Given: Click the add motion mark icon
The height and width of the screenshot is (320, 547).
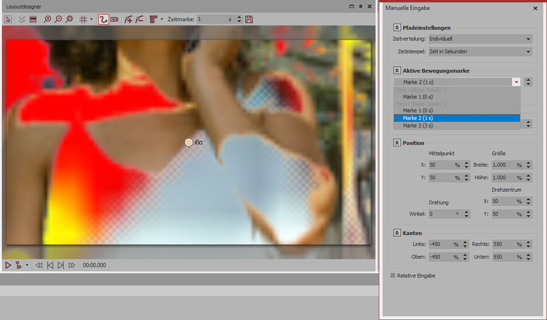Looking at the screenshot, I should 128,19.
